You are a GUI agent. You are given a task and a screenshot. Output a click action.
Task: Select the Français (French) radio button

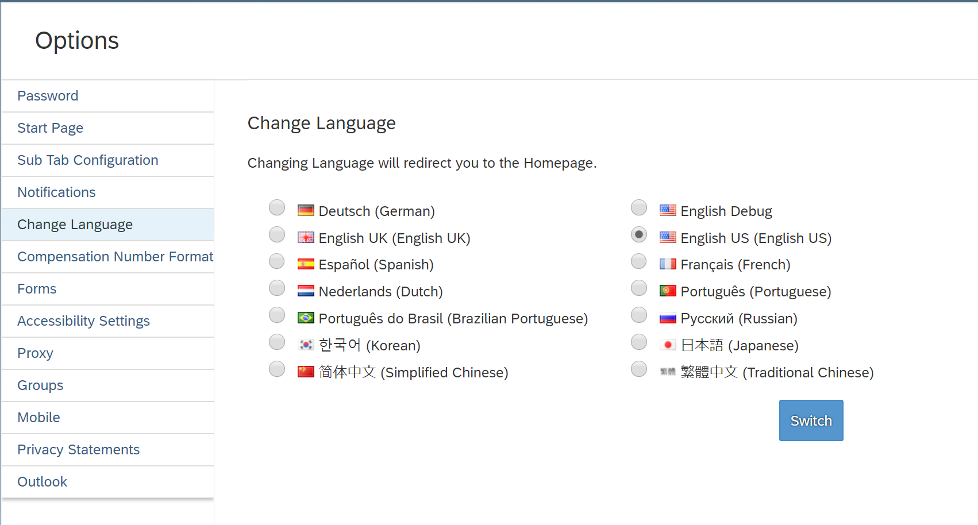(x=639, y=261)
